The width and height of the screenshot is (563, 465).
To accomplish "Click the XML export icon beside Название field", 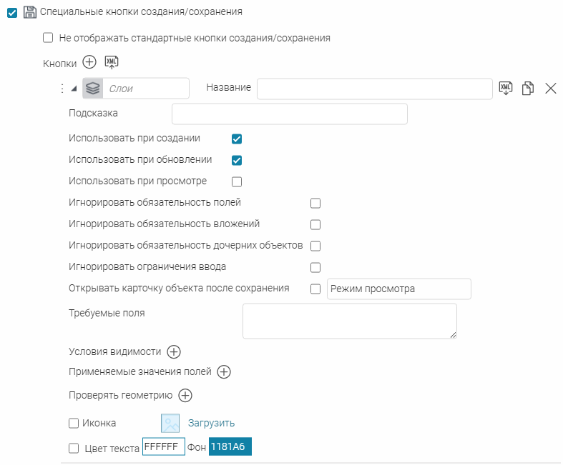I will click(x=506, y=88).
